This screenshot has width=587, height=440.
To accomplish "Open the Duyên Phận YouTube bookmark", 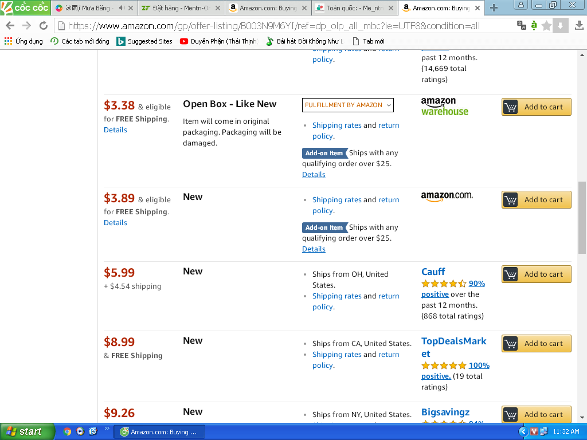I will coord(218,41).
